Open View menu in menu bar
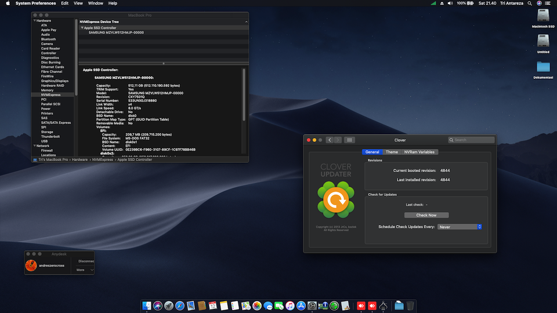 coord(78,3)
